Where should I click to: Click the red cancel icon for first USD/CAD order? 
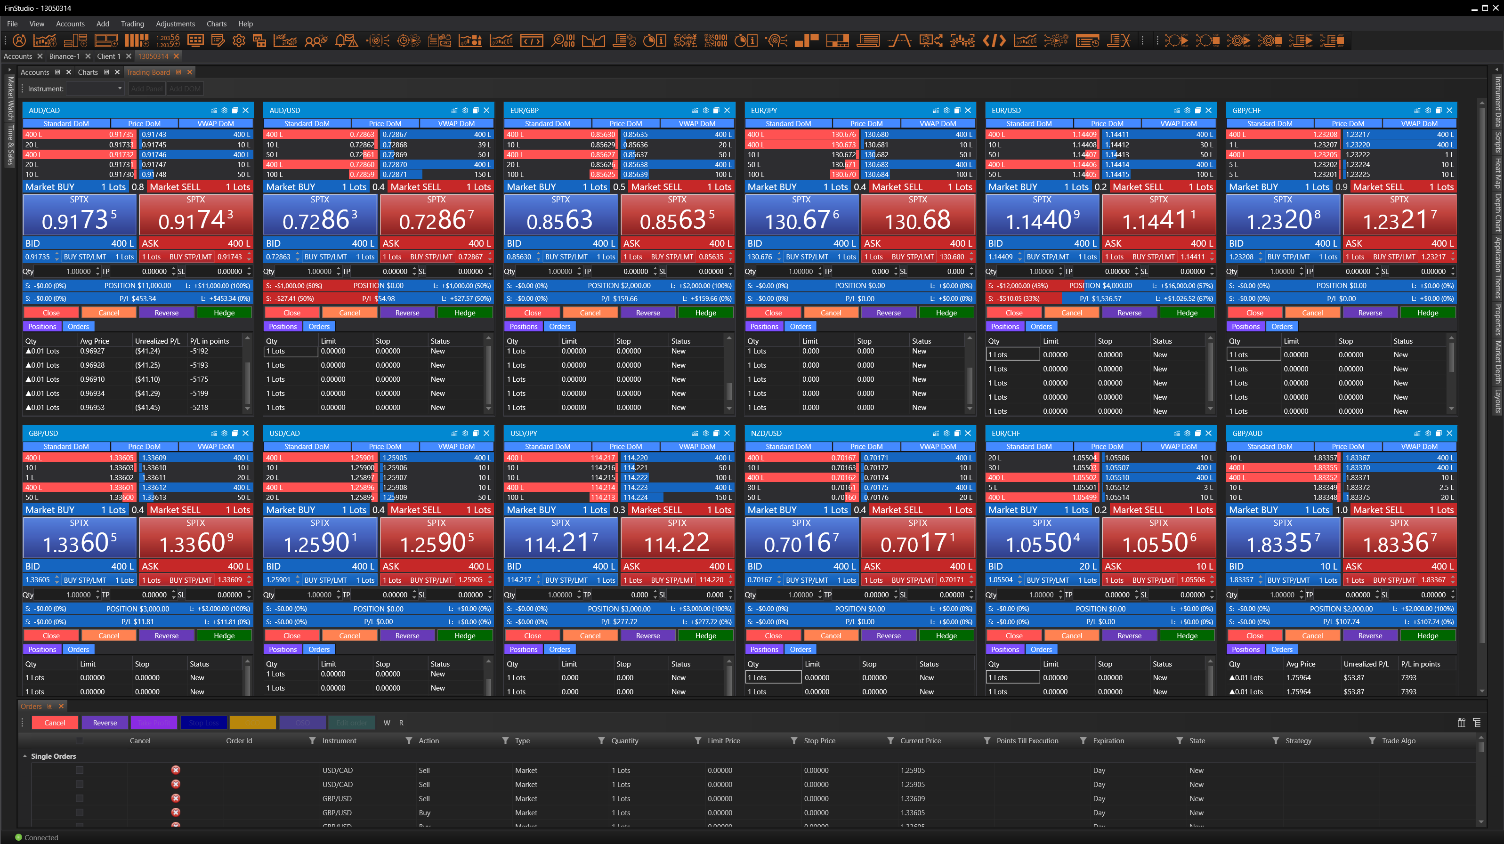point(175,770)
